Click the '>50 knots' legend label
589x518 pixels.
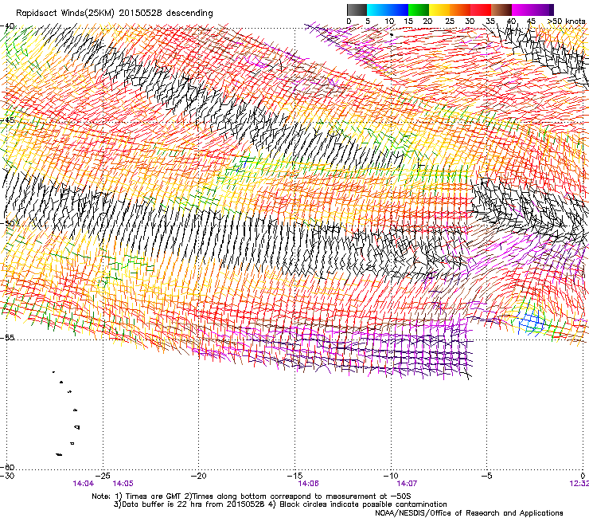(566, 21)
